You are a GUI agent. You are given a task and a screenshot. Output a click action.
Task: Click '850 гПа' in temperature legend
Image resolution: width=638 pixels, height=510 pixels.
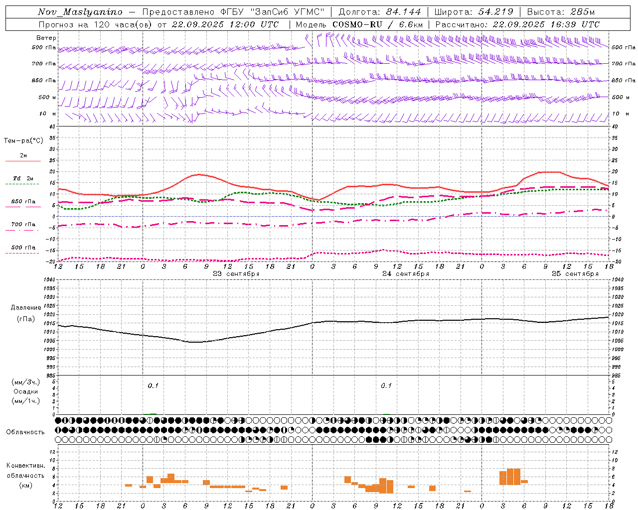click(x=23, y=202)
